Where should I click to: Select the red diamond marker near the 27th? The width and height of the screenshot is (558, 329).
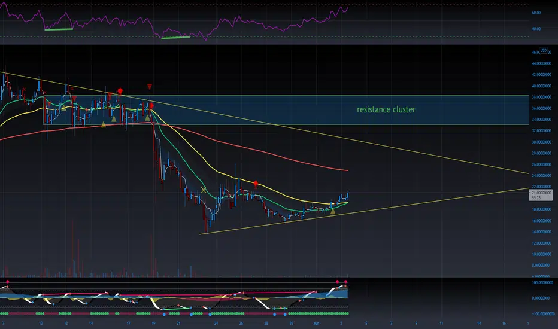click(x=256, y=184)
